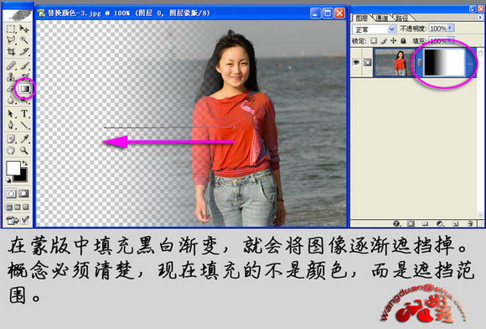Choose the Magic Wand tool
The image size is (486, 329).
(x=24, y=39)
